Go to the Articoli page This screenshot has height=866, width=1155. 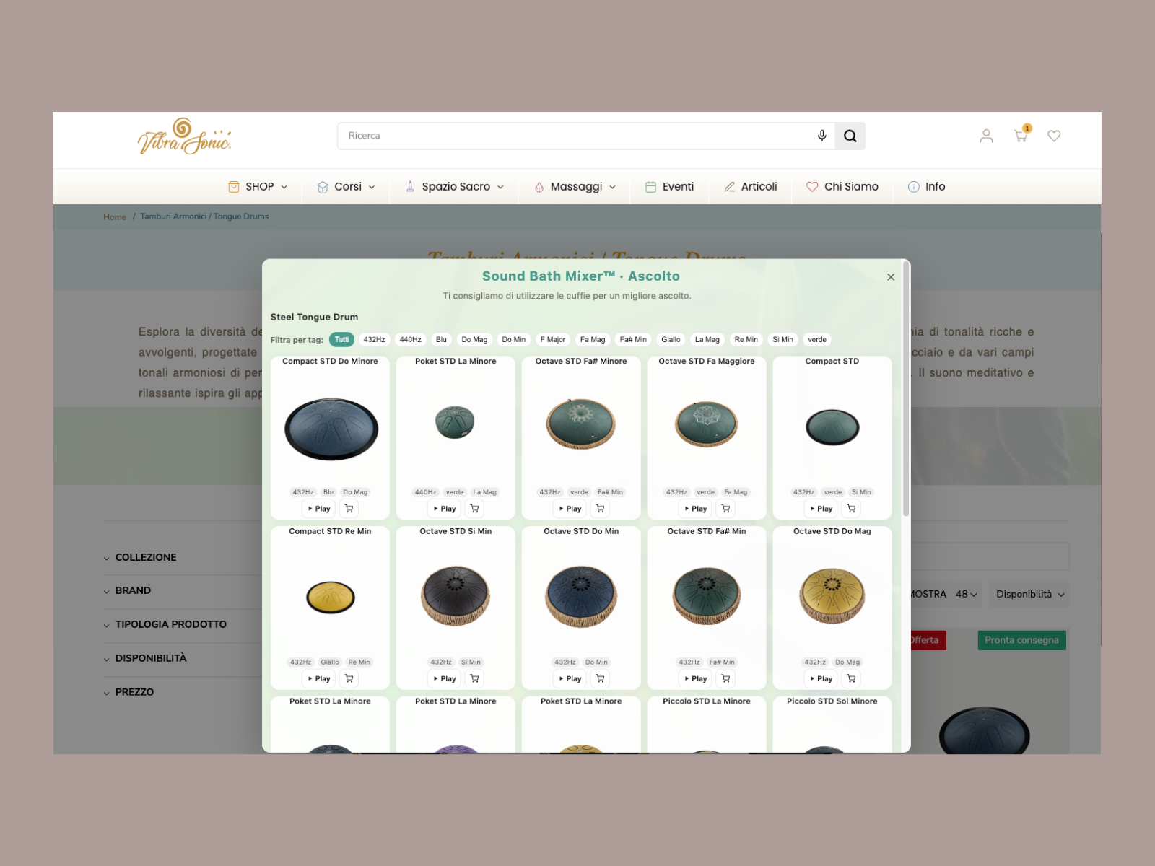(751, 187)
